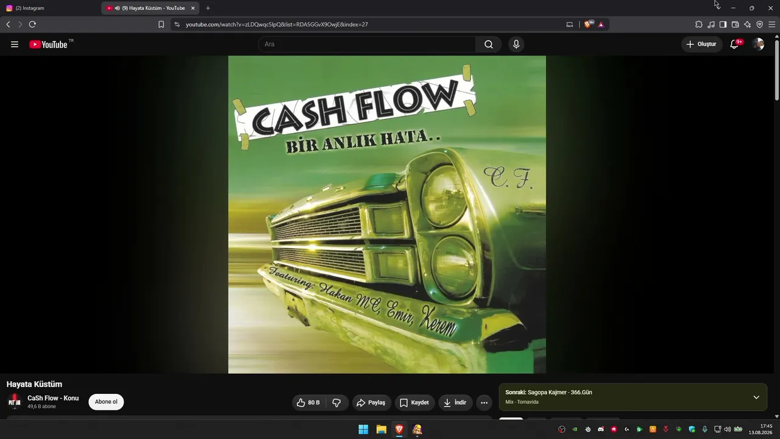Open more actions three-dot menu

pyautogui.click(x=484, y=402)
